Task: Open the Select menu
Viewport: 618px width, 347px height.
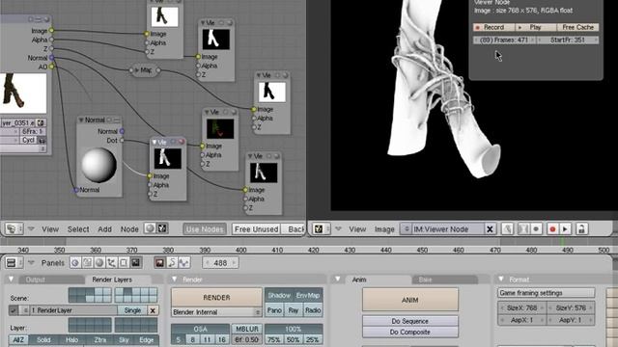Action: 78,229
